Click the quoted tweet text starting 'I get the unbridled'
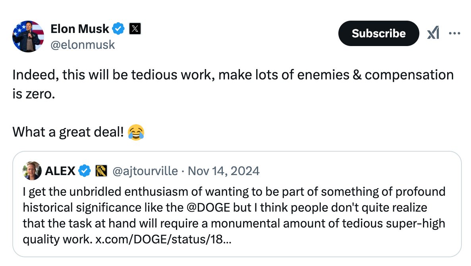The width and height of the screenshot is (471, 266). click(234, 215)
